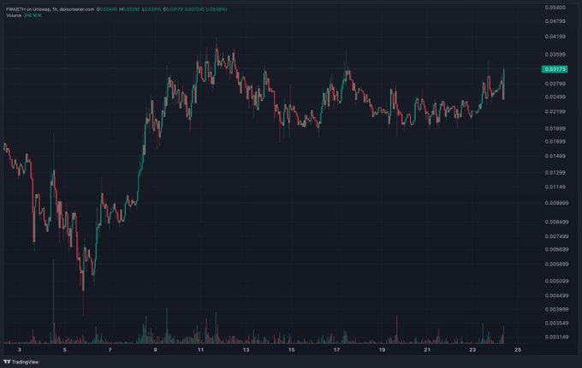Image resolution: width=582 pixels, height=368 pixels.
Task: Click the 0.03599 price axis label
Action: pos(555,55)
